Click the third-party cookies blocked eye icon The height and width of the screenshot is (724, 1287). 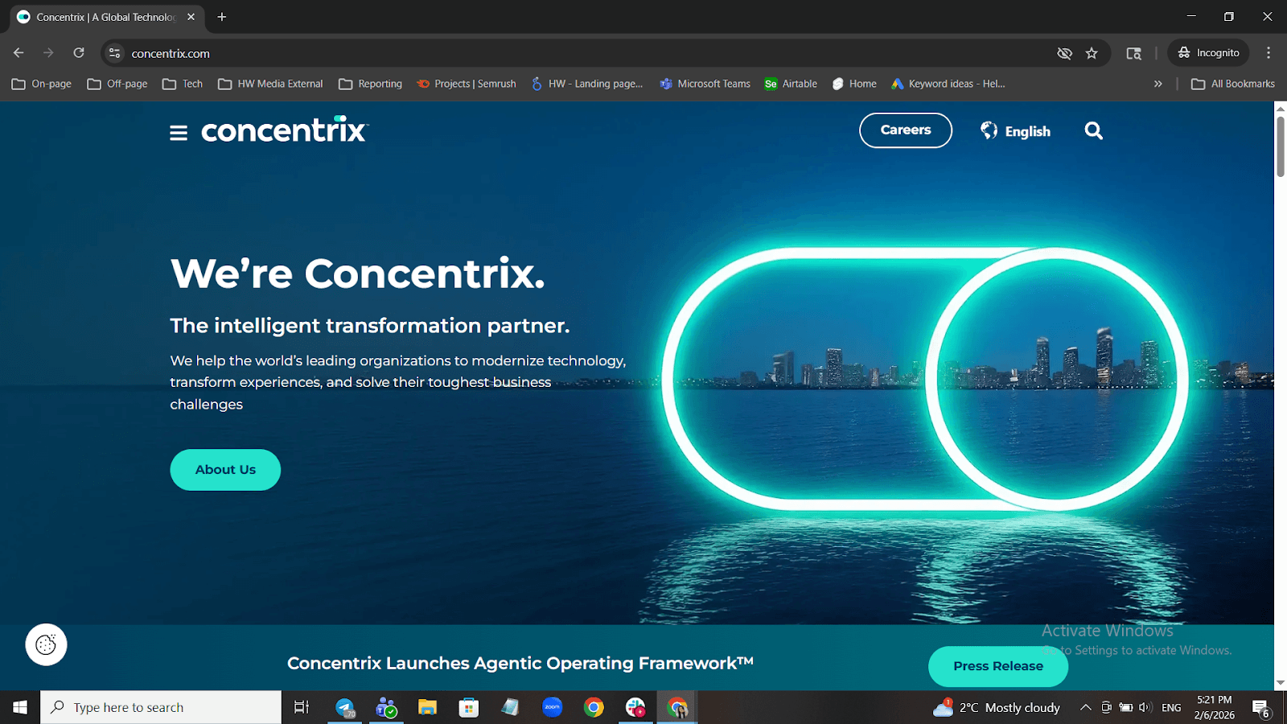click(1064, 53)
